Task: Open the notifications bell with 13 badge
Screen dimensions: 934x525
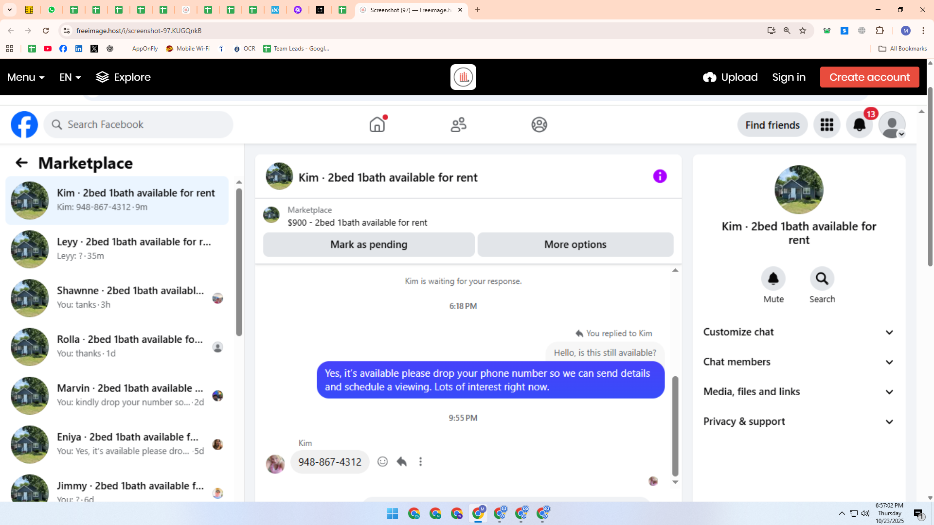Action: pos(860,125)
